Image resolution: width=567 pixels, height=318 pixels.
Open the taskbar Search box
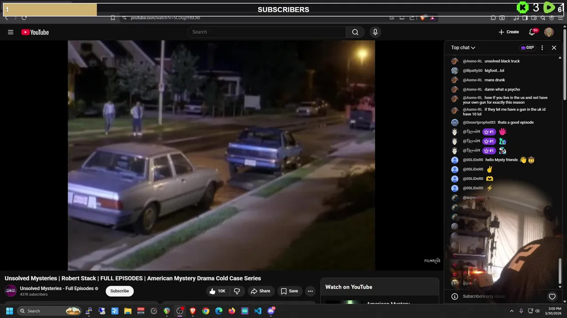click(x=50, y=311)
